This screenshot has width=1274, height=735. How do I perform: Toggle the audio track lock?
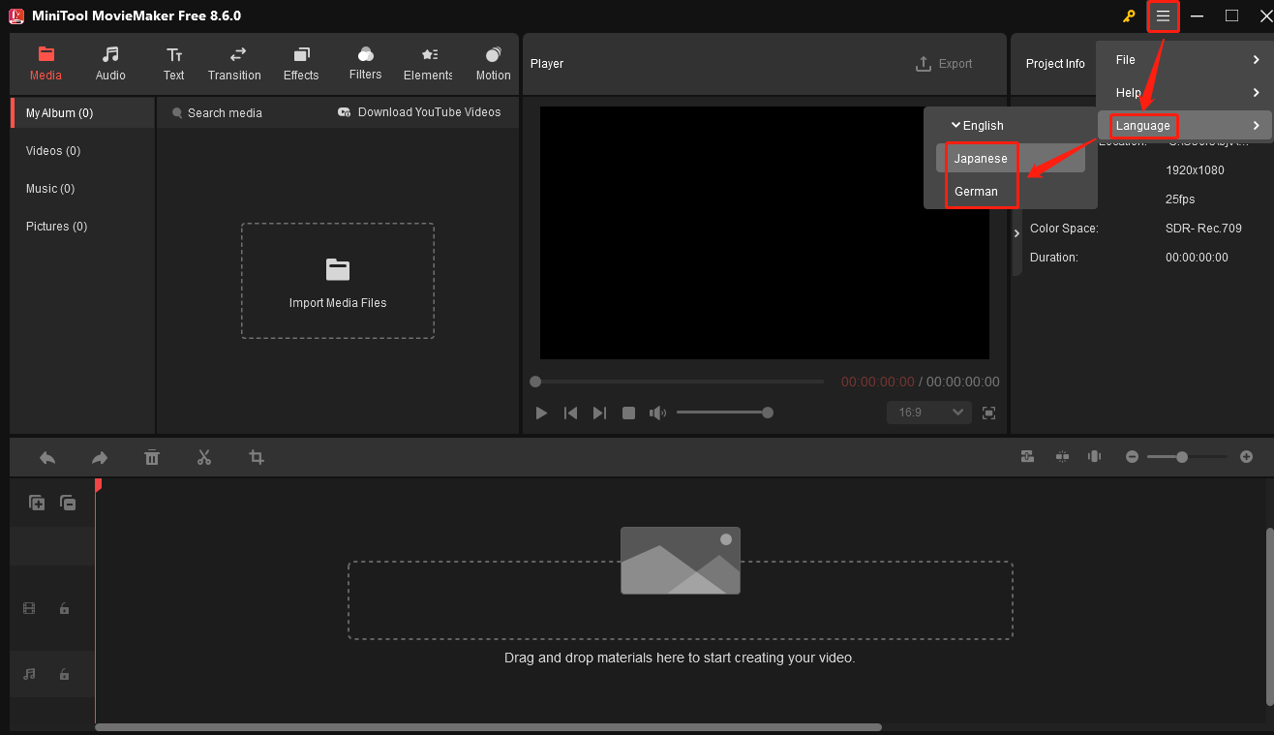click(x=64, y=674)
